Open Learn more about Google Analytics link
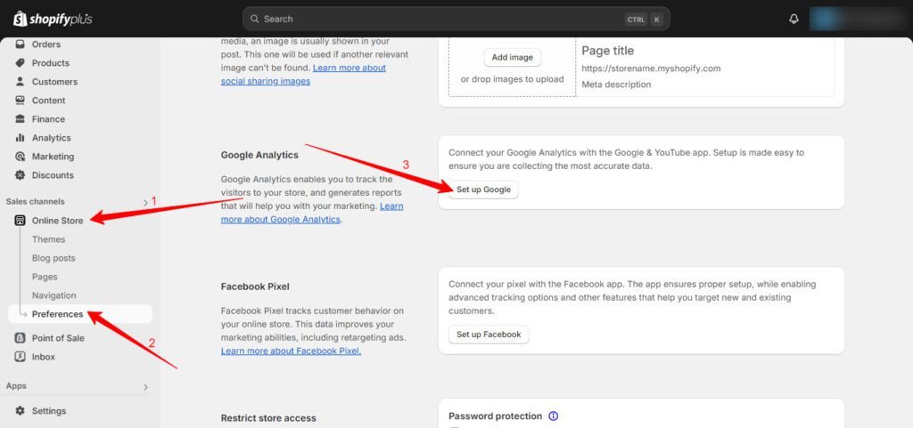The width and height of the screenshot is (913, 428). [312, 213]
